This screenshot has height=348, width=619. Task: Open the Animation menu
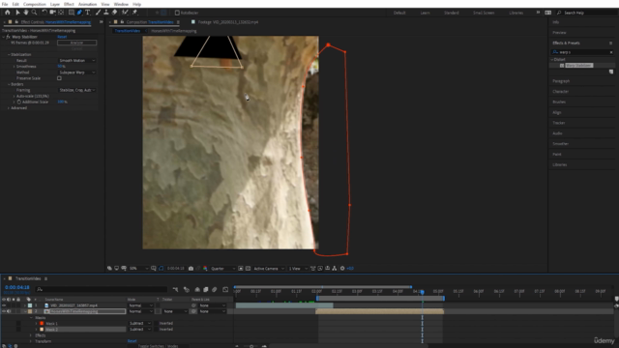coord(87,4)
